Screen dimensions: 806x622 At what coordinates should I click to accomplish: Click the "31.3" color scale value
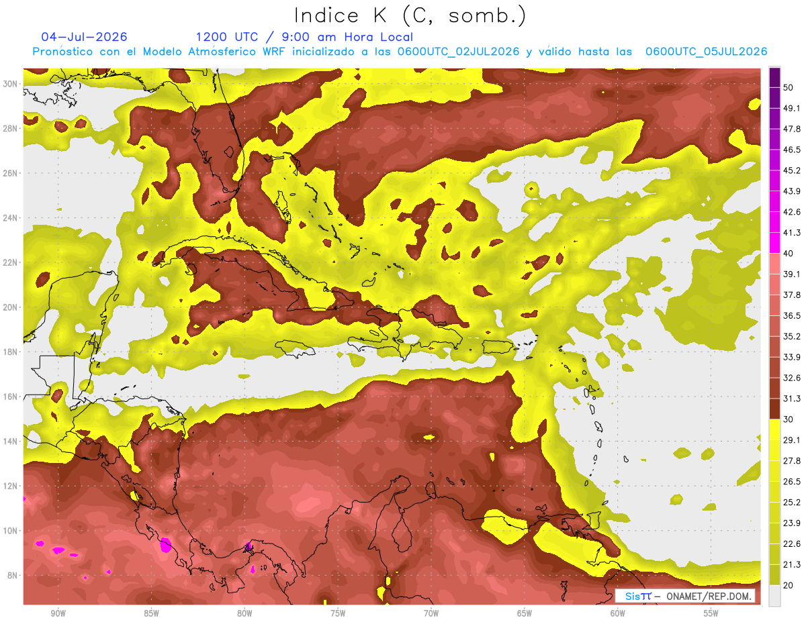pyautogui.click(x=791, y=399)
